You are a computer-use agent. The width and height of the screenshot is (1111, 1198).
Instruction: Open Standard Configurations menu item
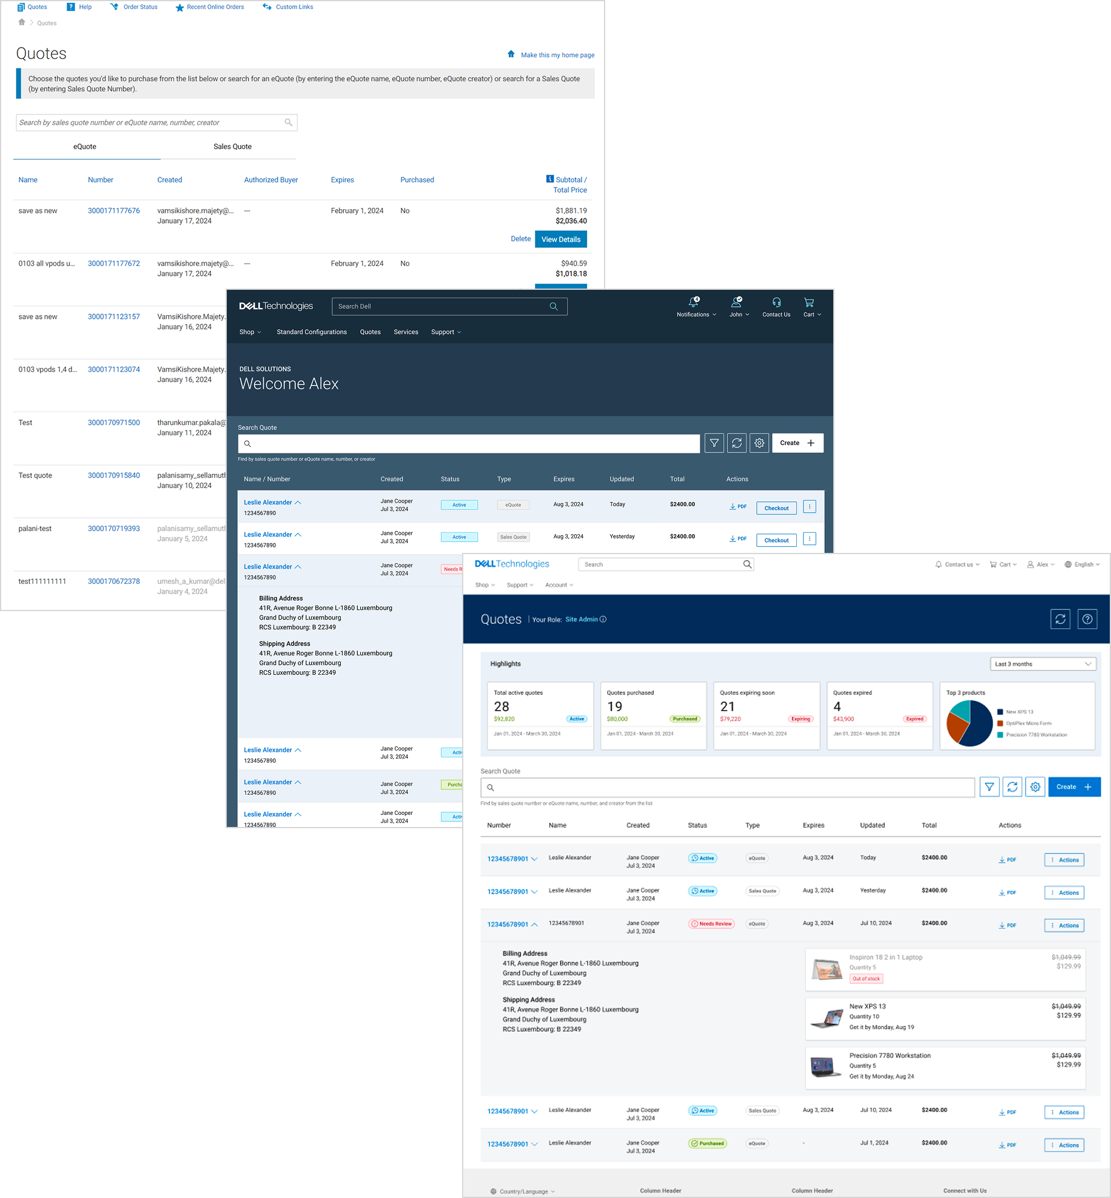312,332
